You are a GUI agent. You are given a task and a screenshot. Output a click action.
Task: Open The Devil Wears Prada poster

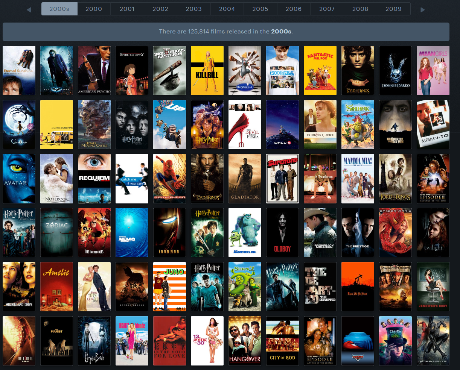click(245, 124)
